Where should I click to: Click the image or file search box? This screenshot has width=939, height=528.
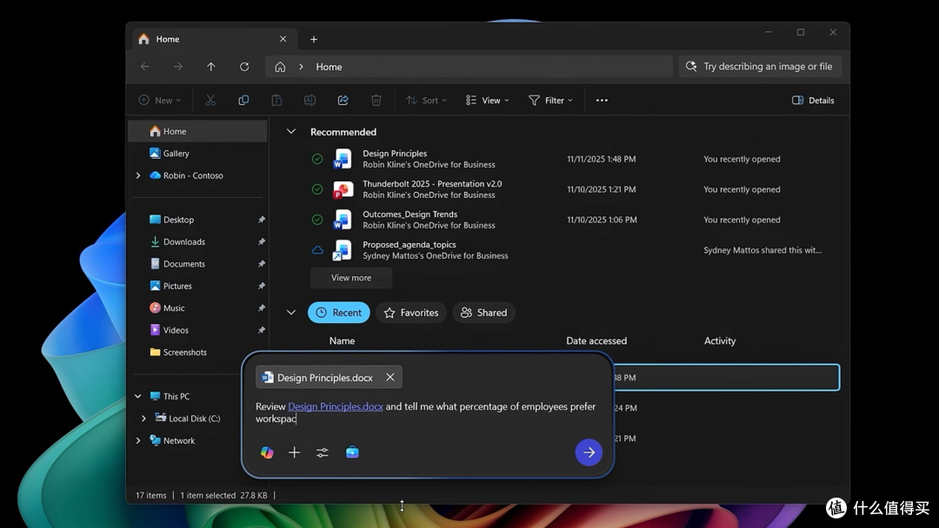761,66
